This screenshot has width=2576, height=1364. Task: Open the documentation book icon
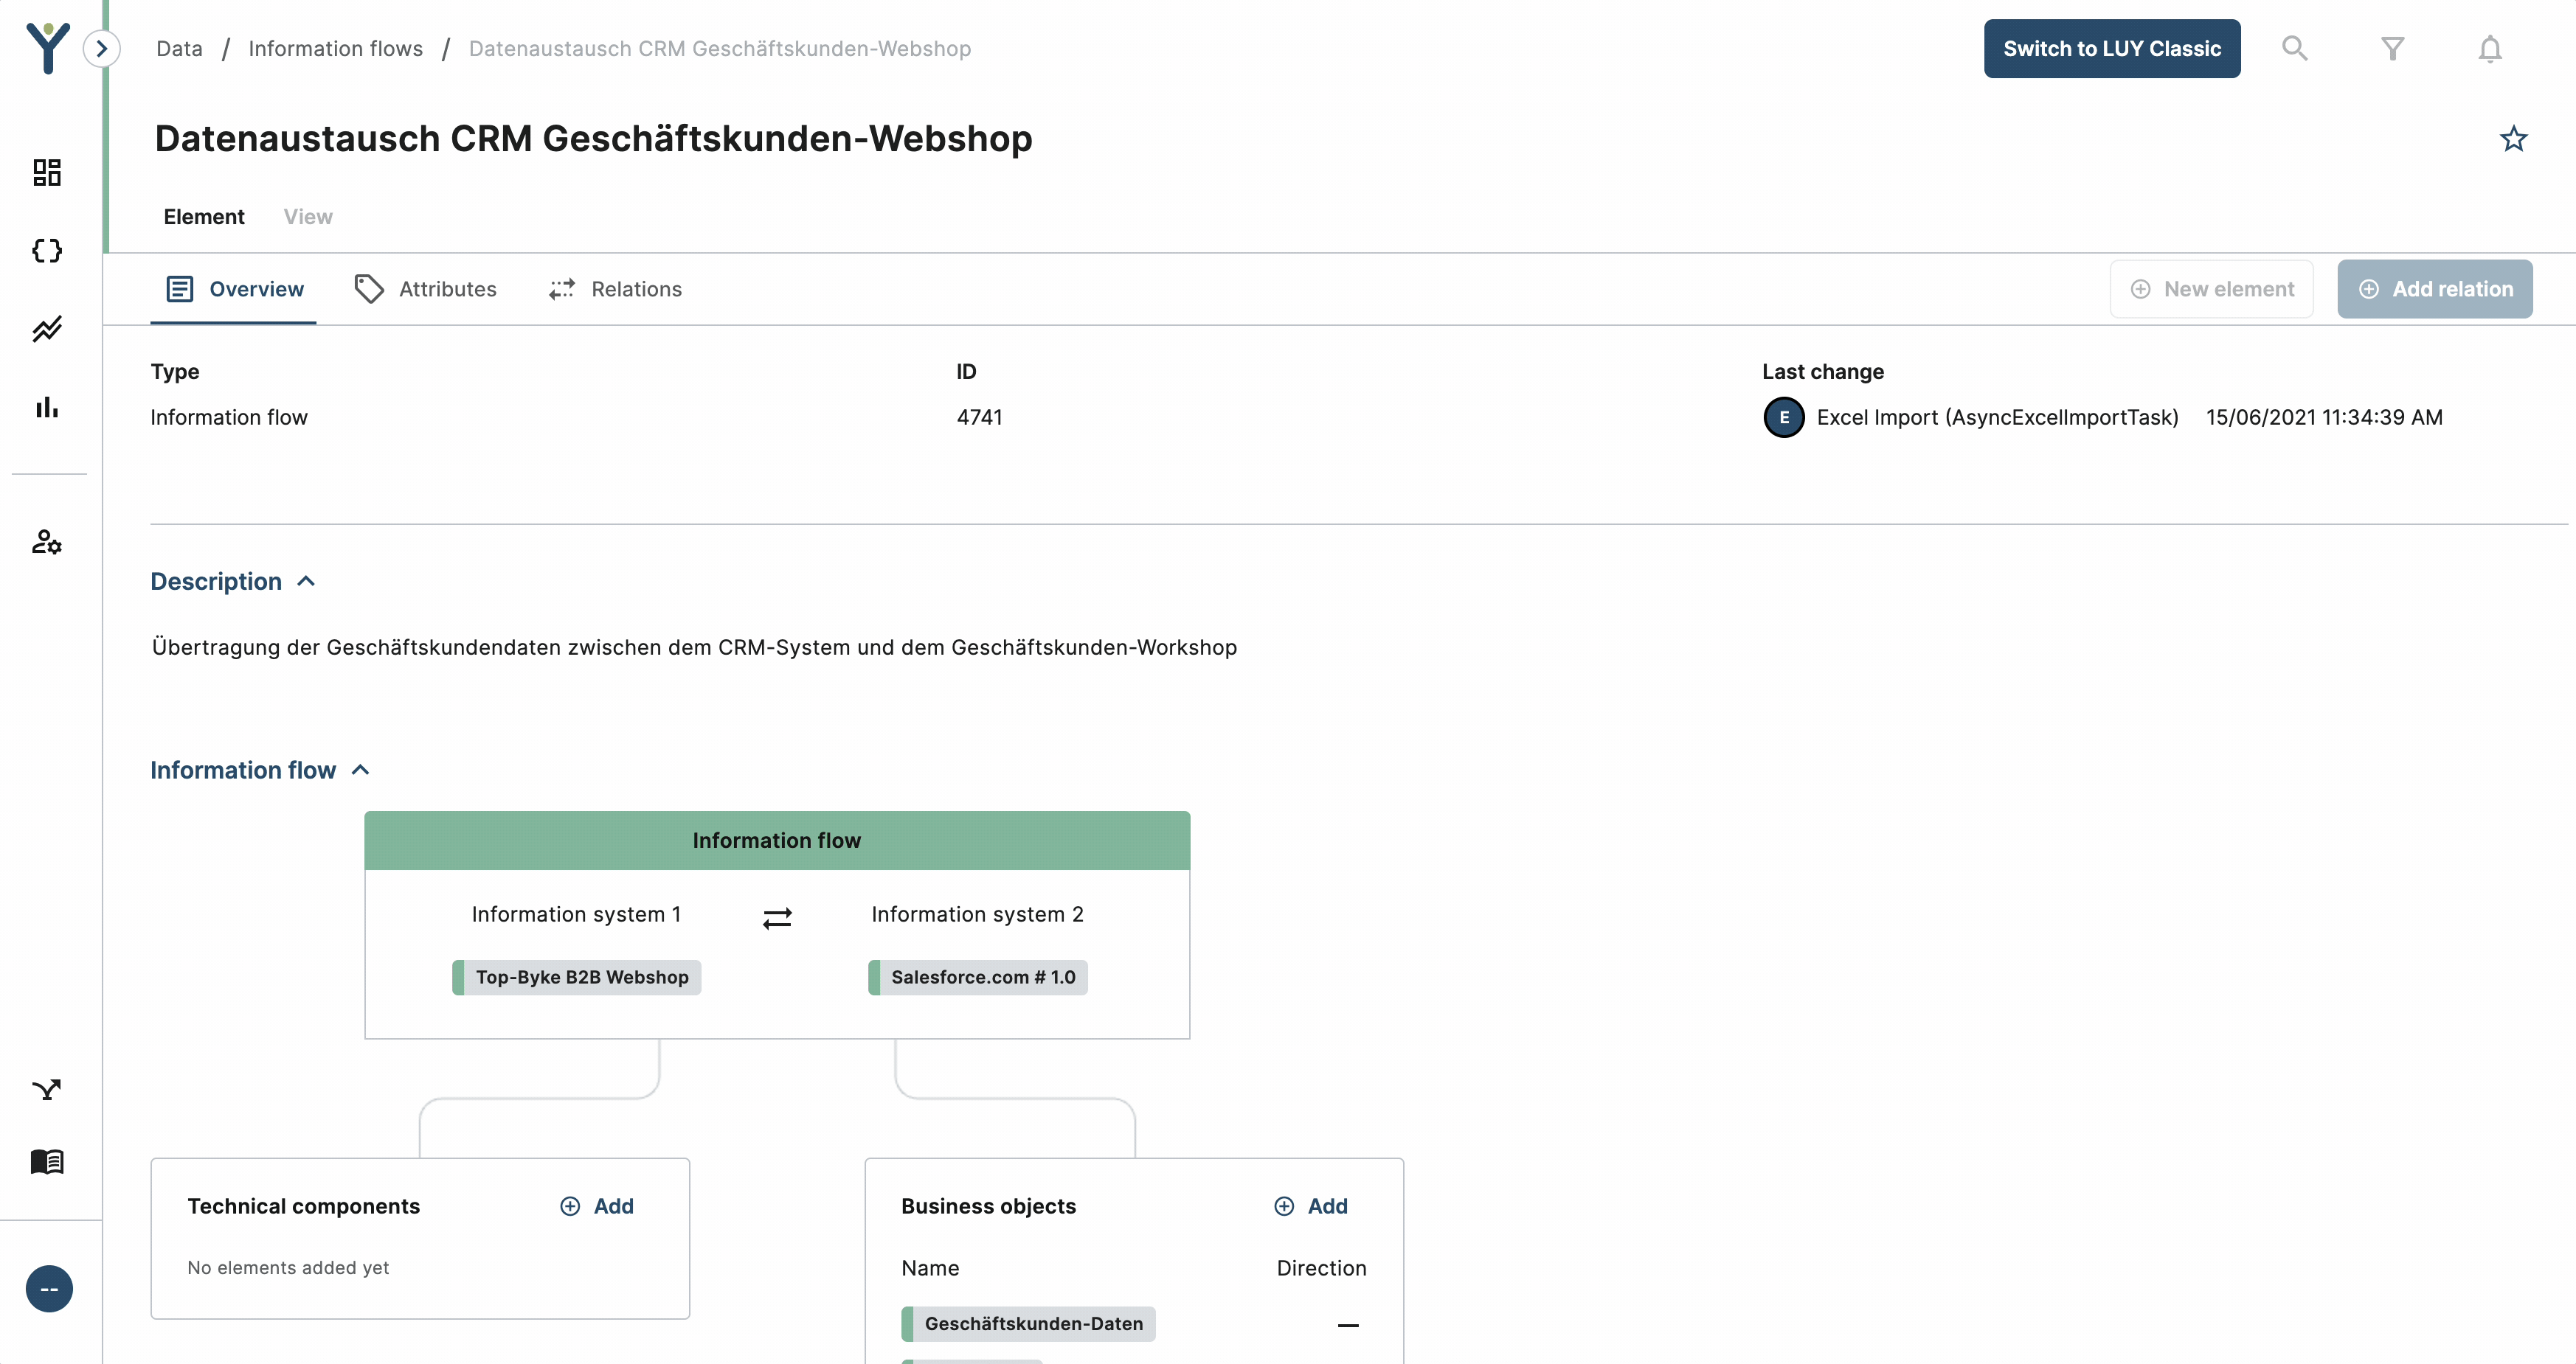(47, 1161)
